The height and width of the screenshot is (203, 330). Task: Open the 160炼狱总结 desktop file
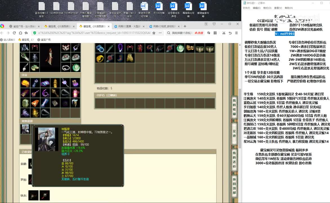point(71,8)
